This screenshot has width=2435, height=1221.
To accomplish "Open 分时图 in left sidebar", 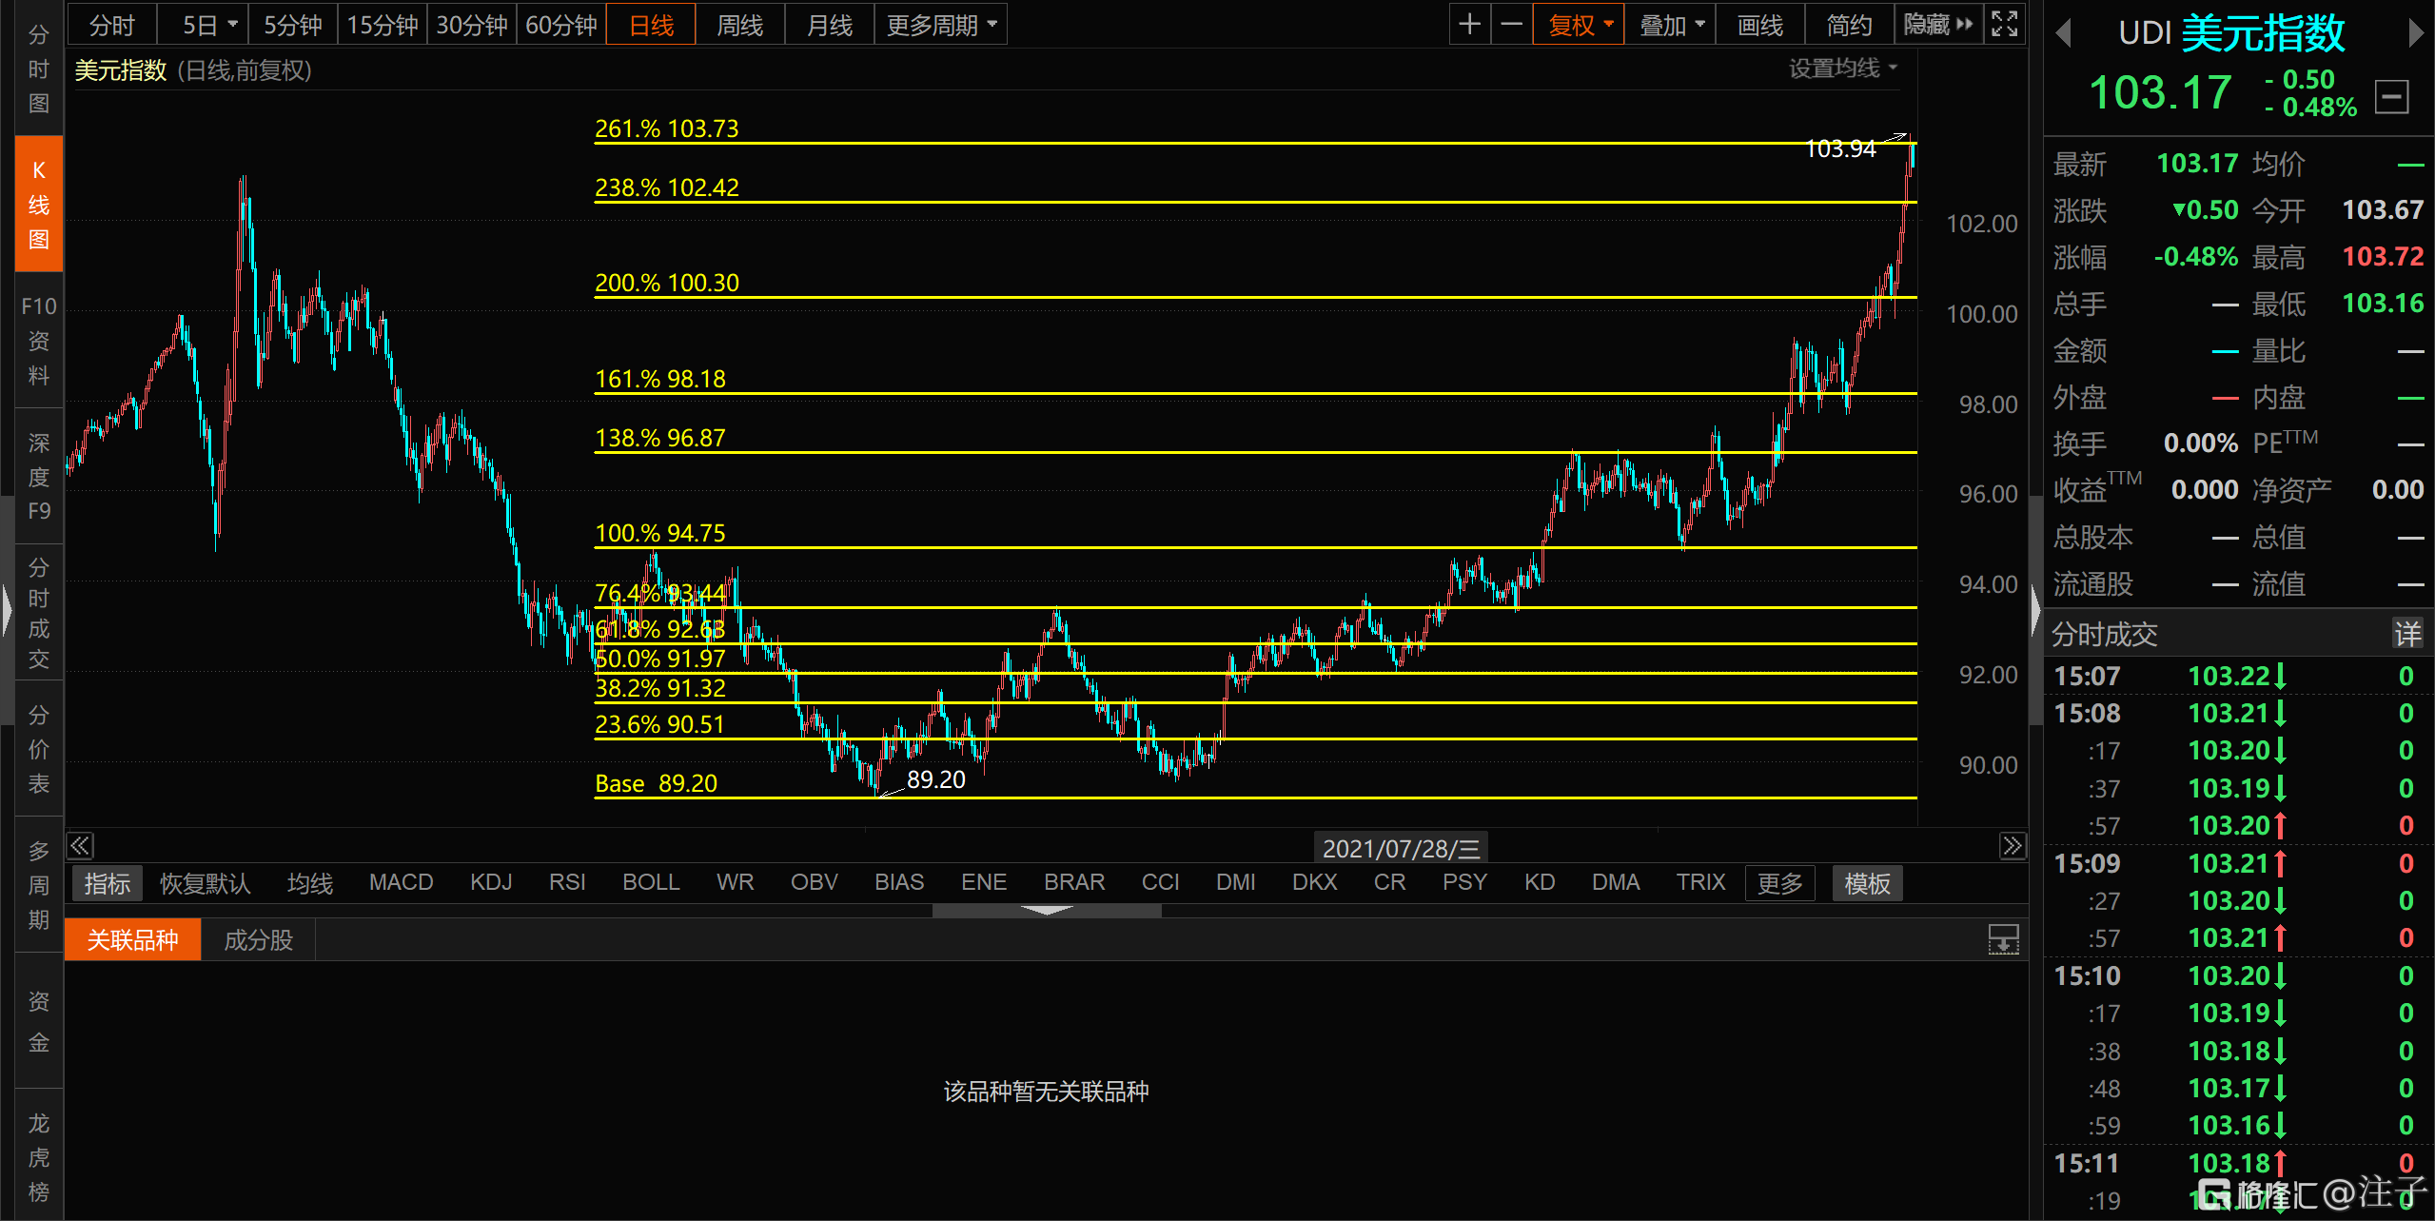I will (x=38, y=69).
